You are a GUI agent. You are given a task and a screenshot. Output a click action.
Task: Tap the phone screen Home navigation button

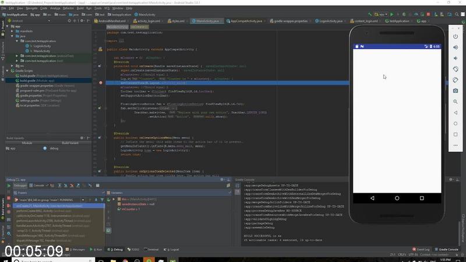[397, 198]
